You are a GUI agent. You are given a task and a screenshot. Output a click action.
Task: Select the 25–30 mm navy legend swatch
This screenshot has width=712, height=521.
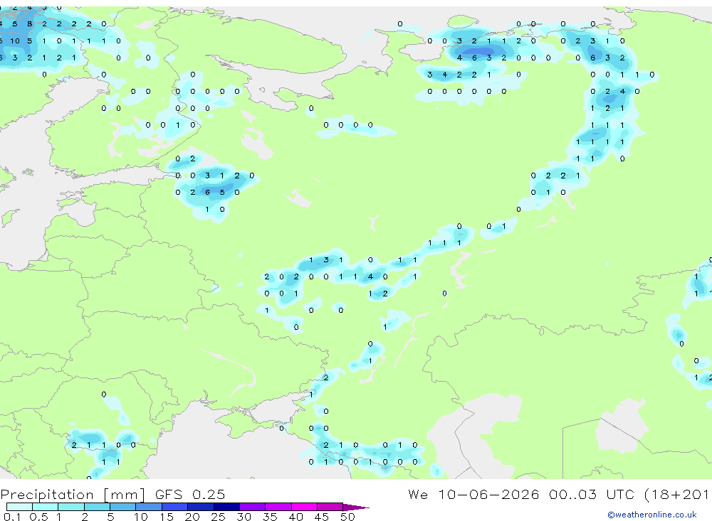pos(226,507)
